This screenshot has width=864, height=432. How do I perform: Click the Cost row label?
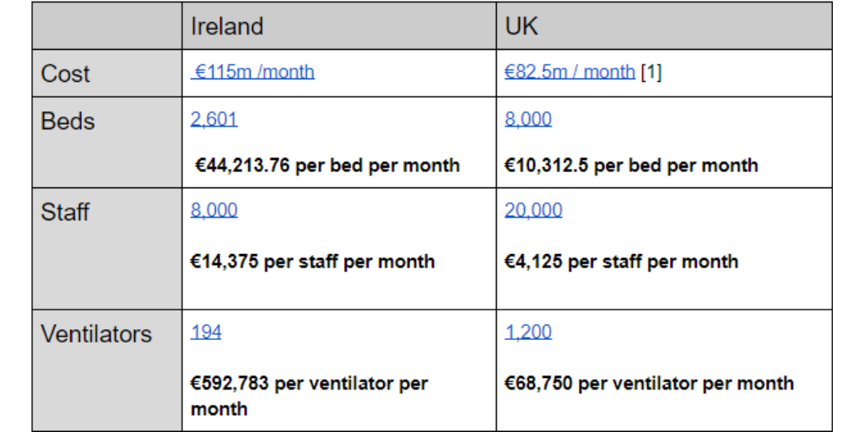tap(65, 74)
